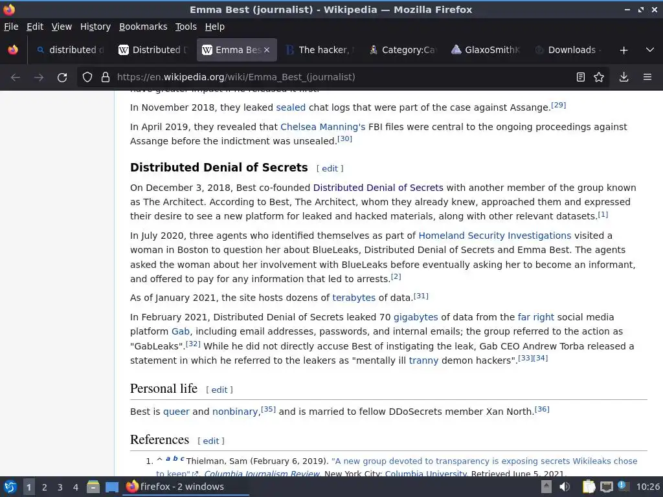Open the Gab link
The image size is (663, 497).
point(181,331)
